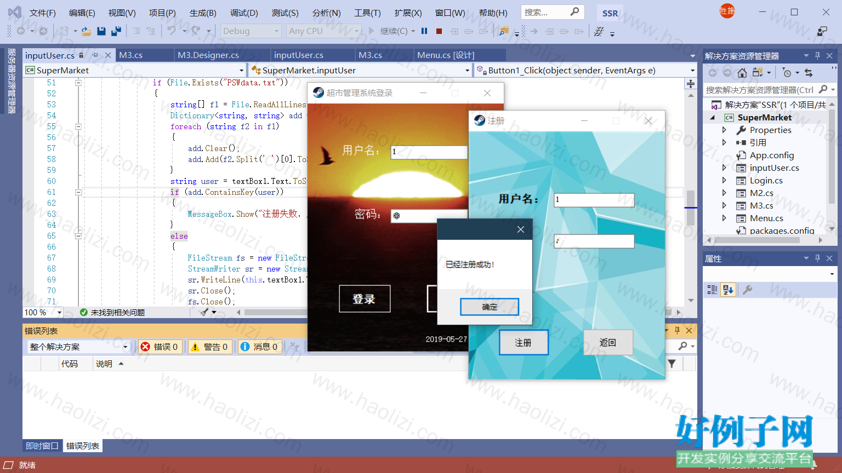Click the filter funnel icon in Error List

[x=672, y=364]
